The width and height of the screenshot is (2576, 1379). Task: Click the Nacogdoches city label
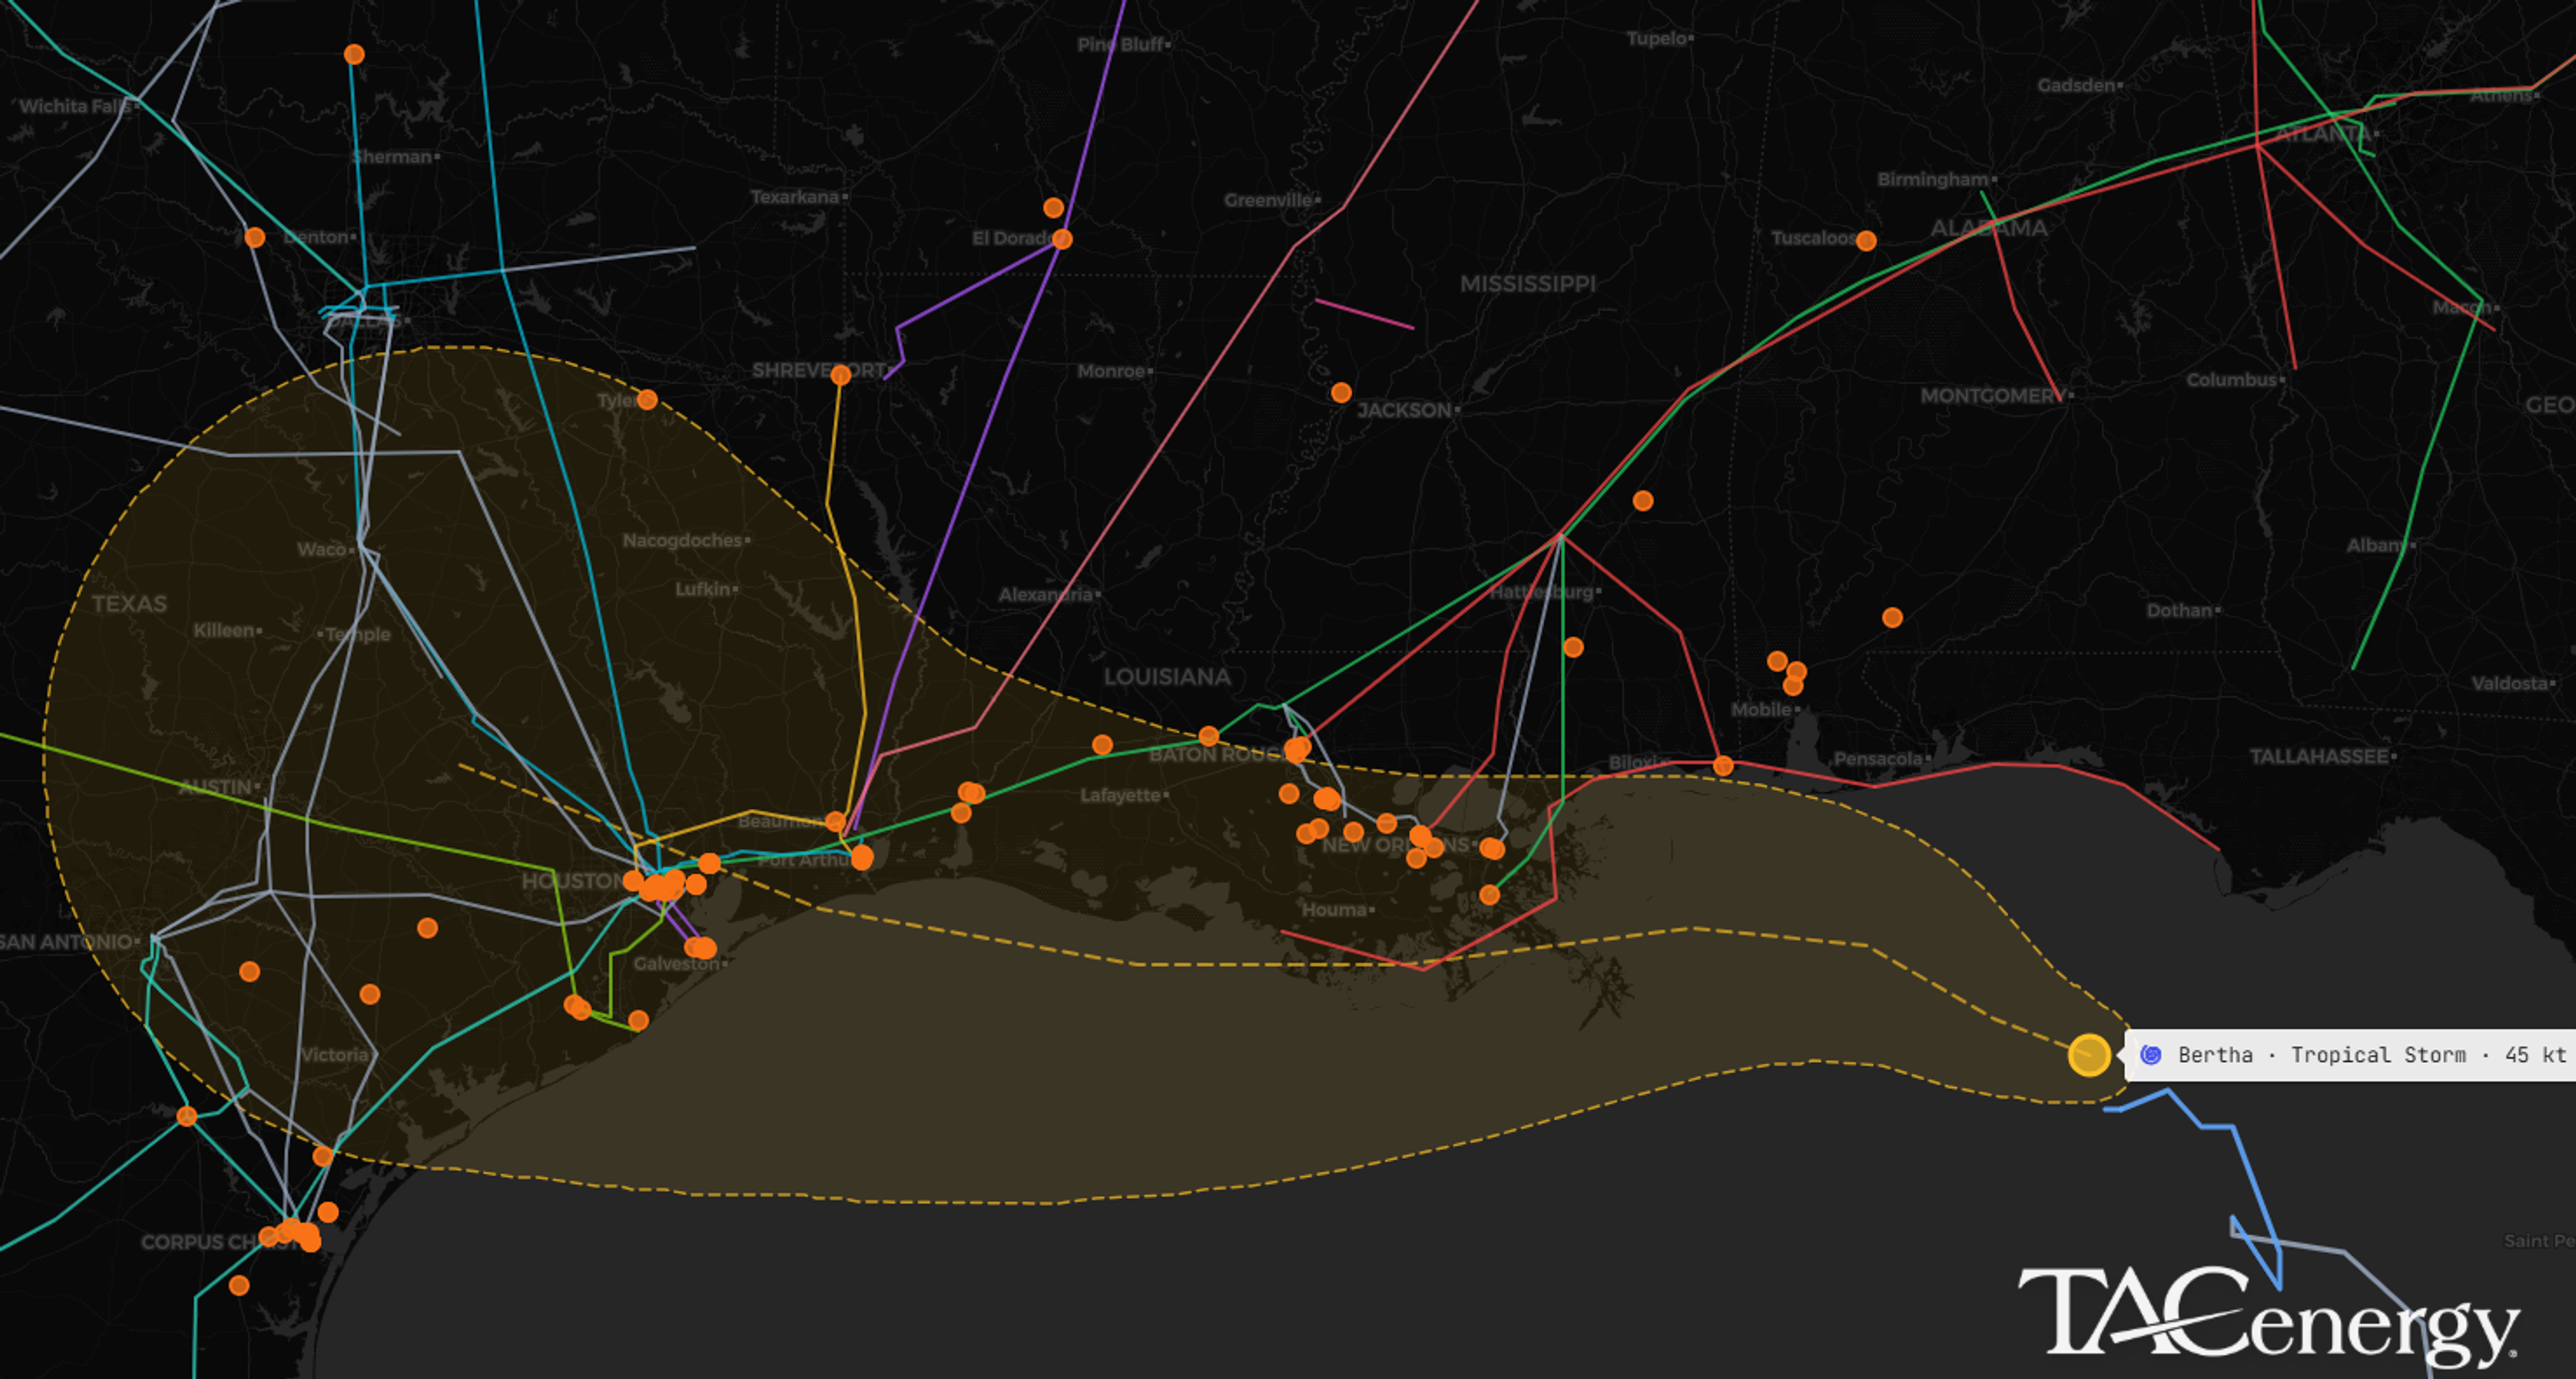click(x=683, y=540)
